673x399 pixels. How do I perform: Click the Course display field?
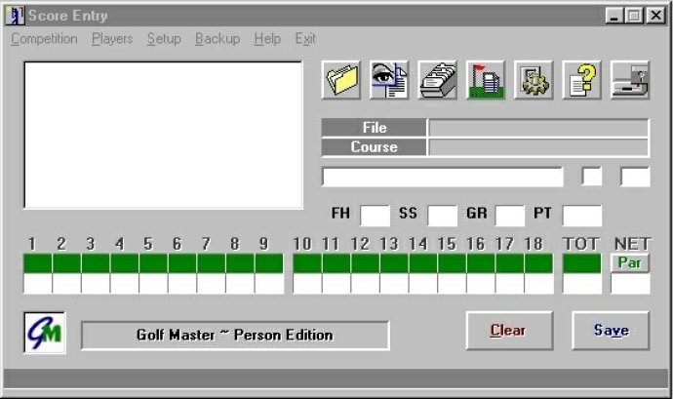click(538, 147)
